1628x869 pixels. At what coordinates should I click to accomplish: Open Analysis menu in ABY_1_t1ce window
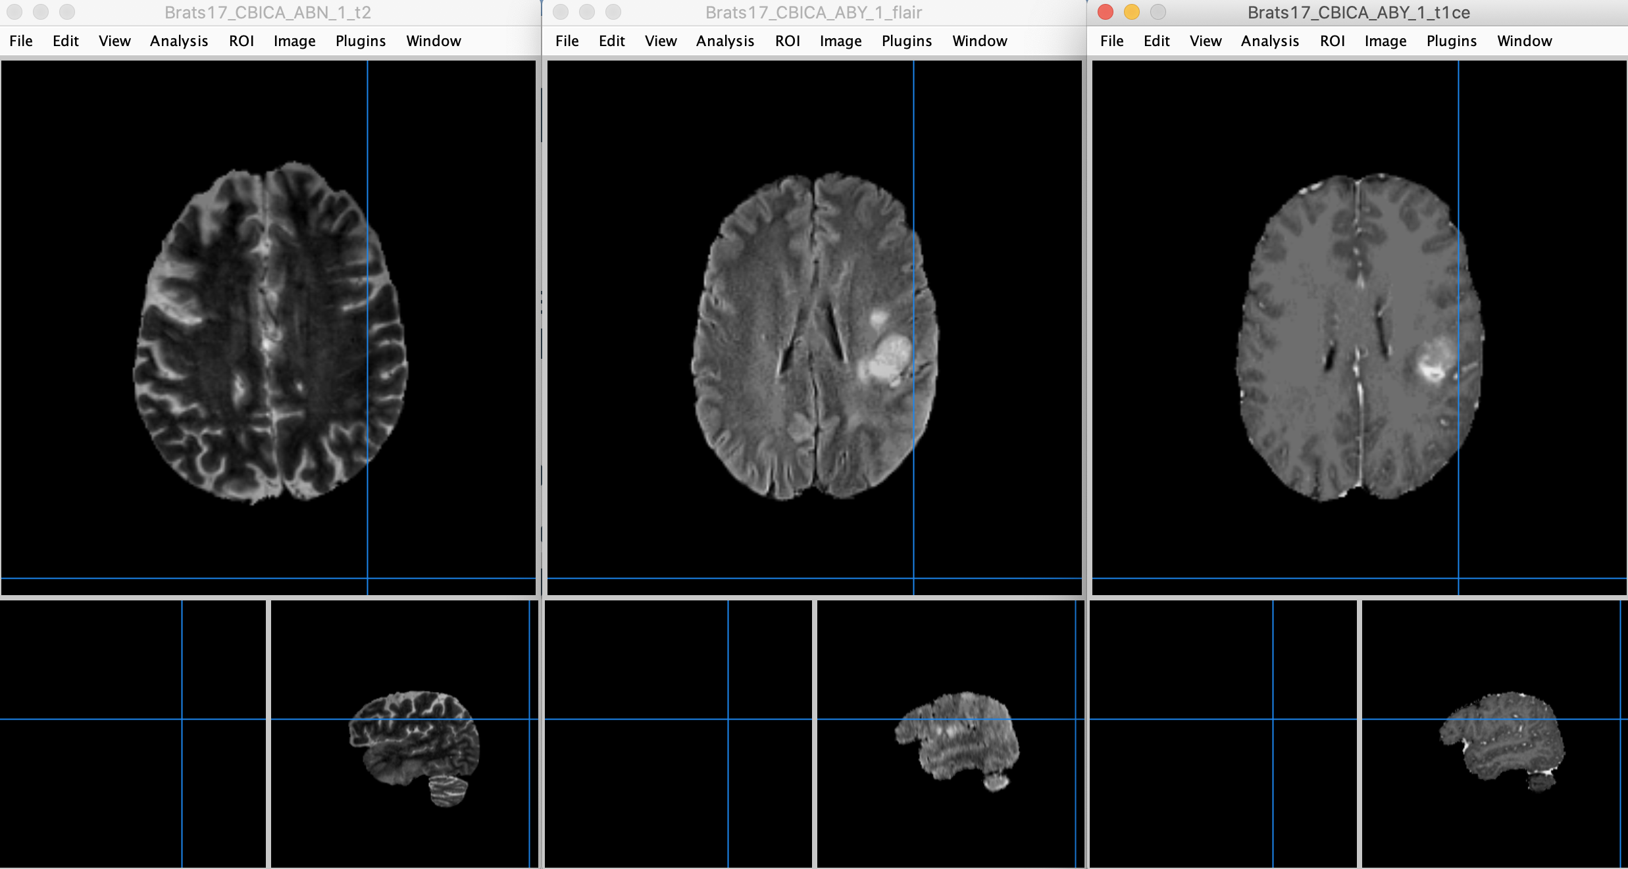coord(1269,41)
